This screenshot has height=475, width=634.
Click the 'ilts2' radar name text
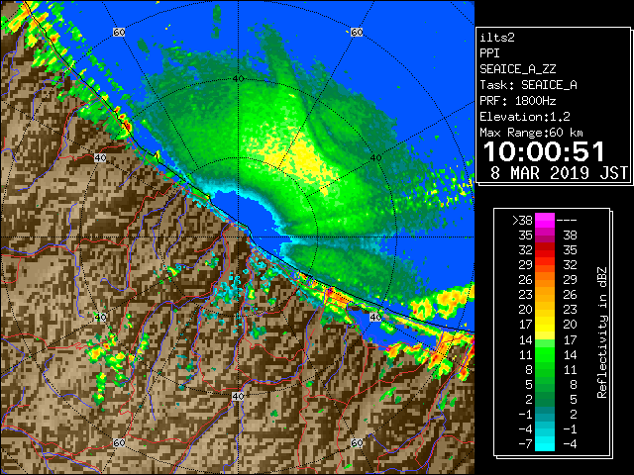coord(497,38)
